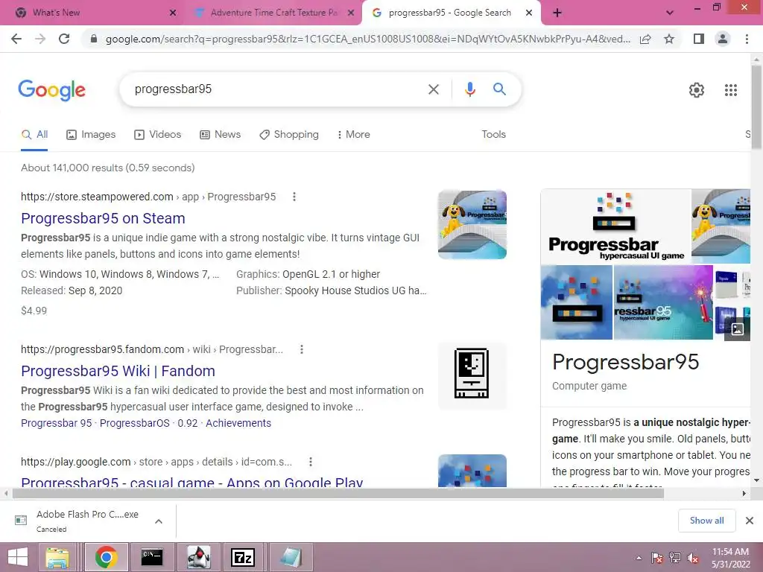This screenshot has height=572, width=763.
Task: Click the address bar URL
Action: [368, 39]
